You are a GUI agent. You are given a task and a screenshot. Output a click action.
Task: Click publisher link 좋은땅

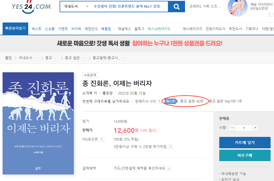[107, 93]
